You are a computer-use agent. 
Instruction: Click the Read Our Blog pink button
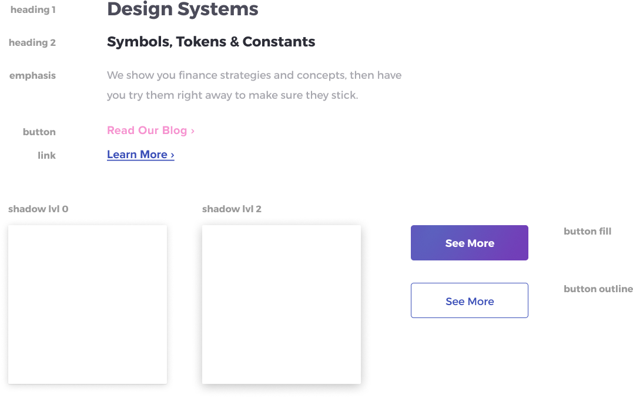coord(150,131)
